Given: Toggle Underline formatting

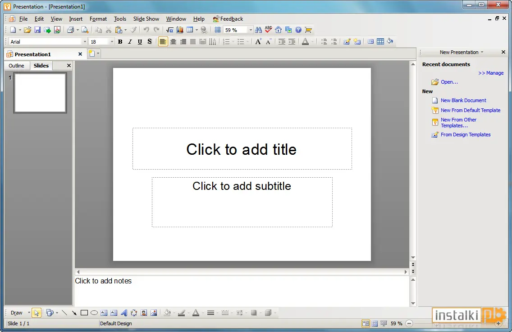Looking at the screenshot, I should pyautogui.click(x=140, y=41).
